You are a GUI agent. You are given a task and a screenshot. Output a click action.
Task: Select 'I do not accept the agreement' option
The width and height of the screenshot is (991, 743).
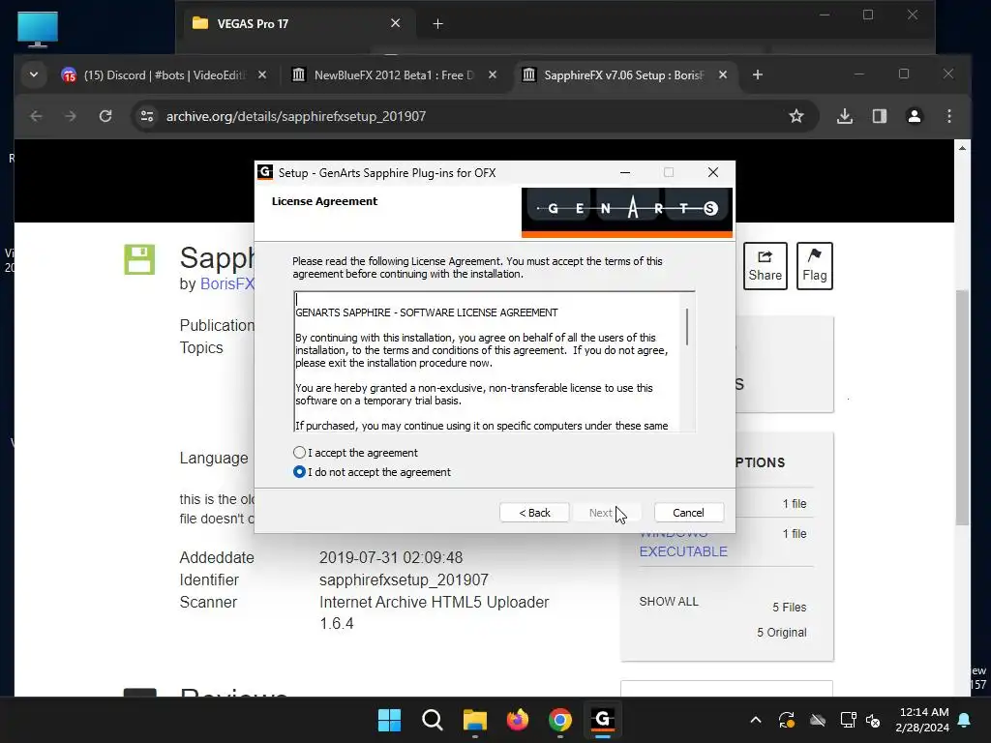(x=300, y=472)
